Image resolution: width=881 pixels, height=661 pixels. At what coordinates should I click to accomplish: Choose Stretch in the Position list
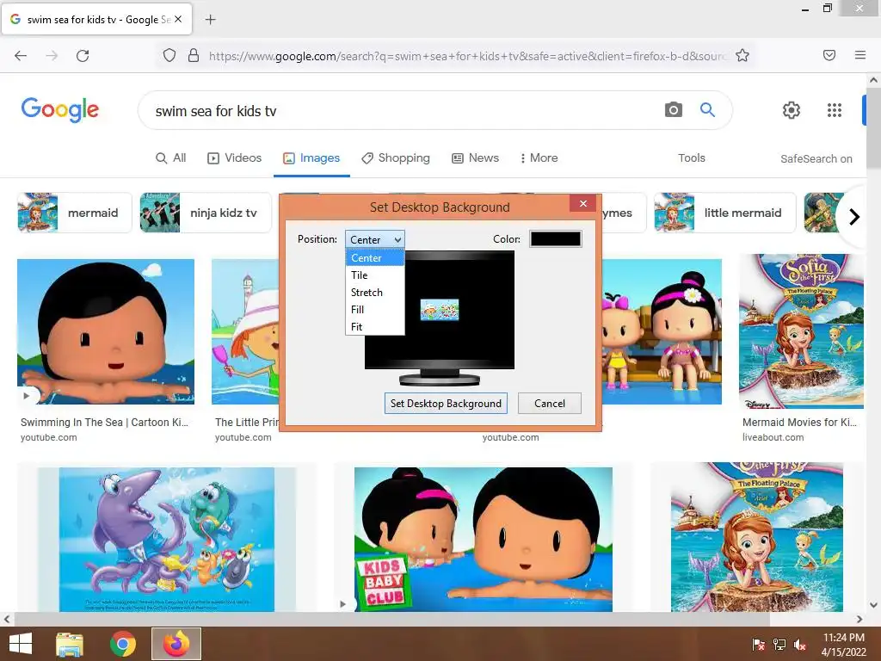pyautogui.click(x=375, y=293)
